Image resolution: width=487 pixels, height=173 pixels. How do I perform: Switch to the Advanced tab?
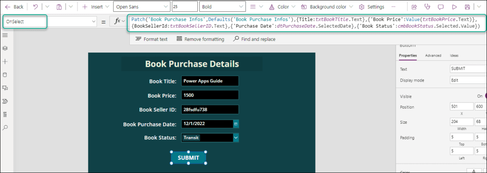433,55
